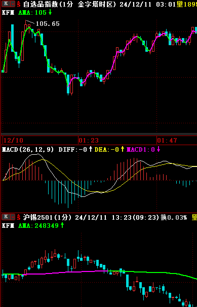Click the red S icon before 沪锡2501

(19, 217)
